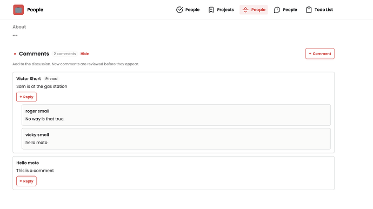Click the bookmark icon beside Projects

point(211,10)
